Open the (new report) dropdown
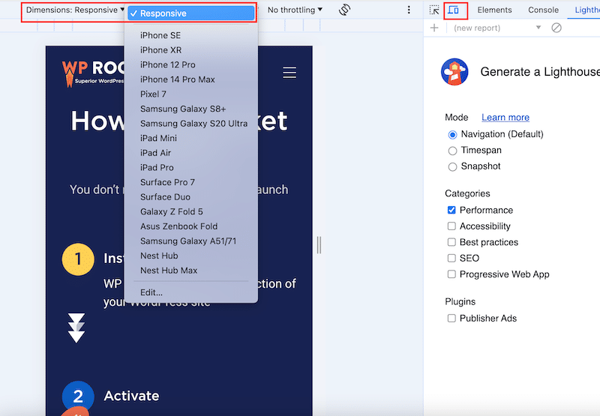600x416 pixels. click(496, 28)
